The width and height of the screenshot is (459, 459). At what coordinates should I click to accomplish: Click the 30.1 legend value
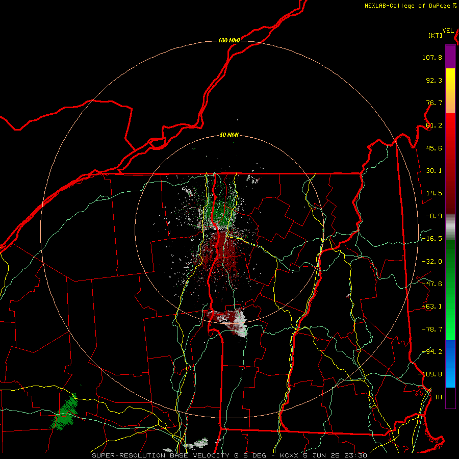[x=434, y=171]
